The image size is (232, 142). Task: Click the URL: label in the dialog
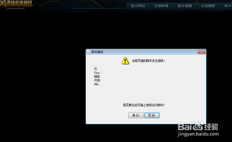tap(97, 84)
